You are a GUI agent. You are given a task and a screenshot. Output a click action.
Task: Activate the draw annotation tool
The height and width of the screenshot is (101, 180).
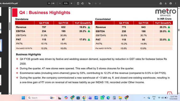click(x=89, y=3)
